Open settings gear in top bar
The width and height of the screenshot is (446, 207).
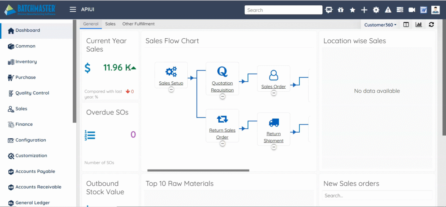(x=376, y=10)
